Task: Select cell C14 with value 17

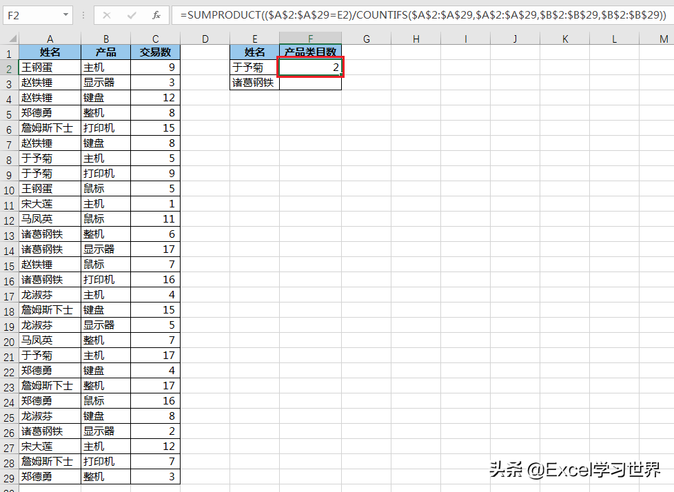Action: click(x=155, y=249)
